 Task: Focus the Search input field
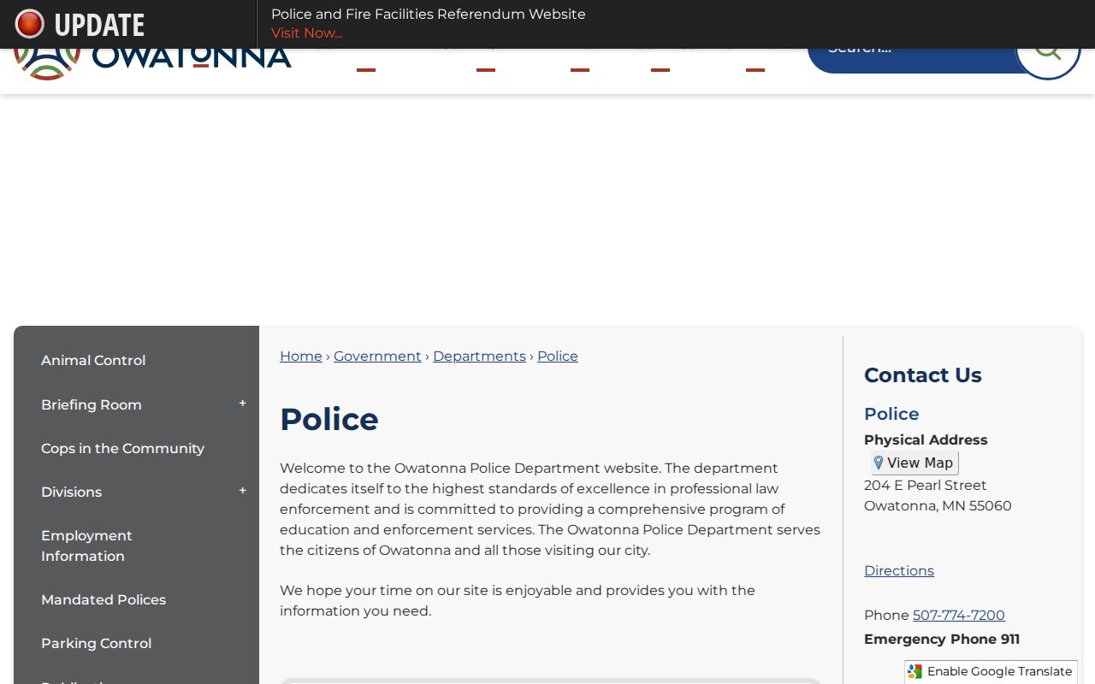912,61
